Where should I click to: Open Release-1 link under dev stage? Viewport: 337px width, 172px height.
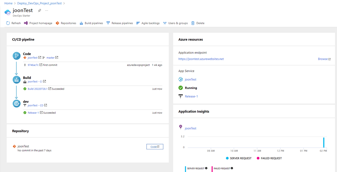tap(33, 113)
